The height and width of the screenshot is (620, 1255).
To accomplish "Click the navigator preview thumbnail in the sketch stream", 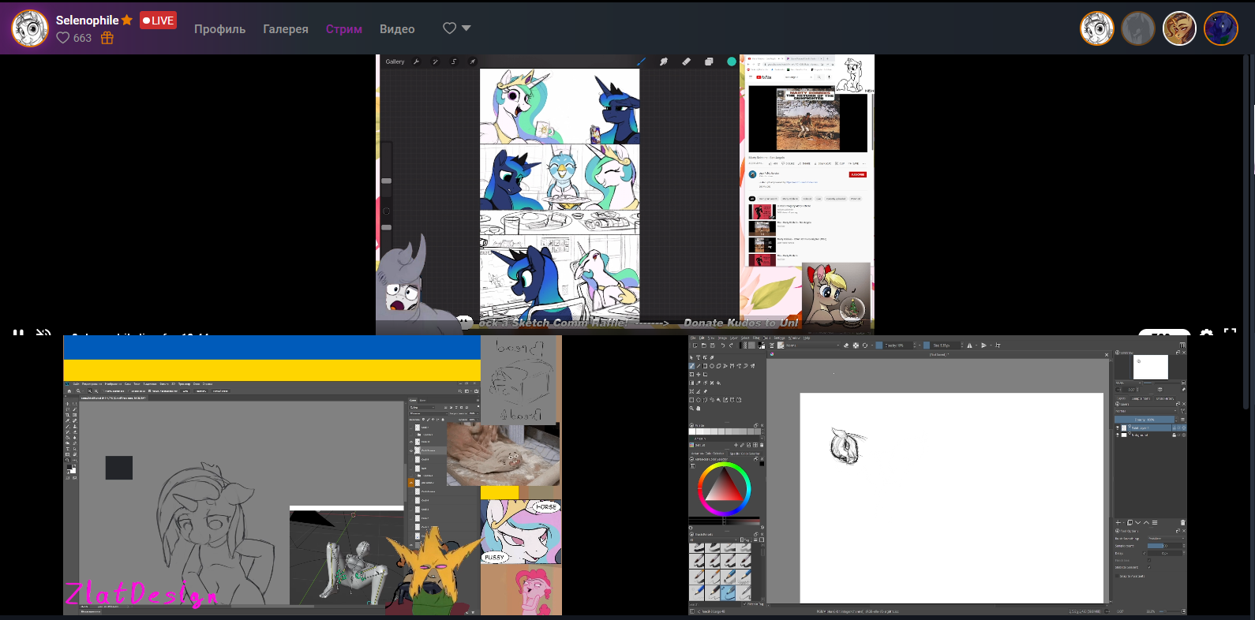I will coord(1150,367).
